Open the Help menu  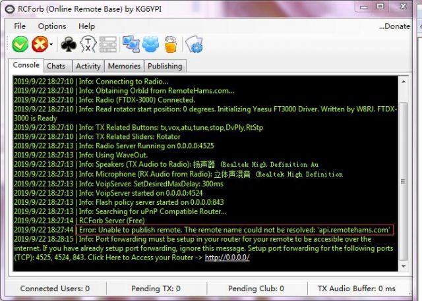pyautogui.click(x=86, y=26)
